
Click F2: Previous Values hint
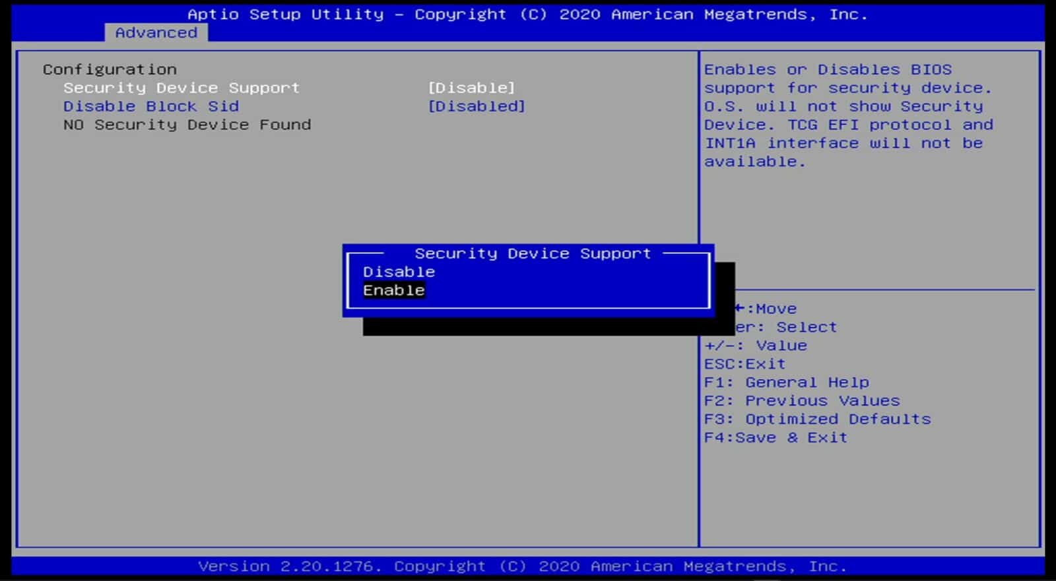coord(801,400)
